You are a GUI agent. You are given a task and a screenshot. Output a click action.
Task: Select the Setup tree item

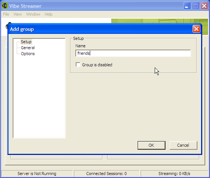point(26,42)
